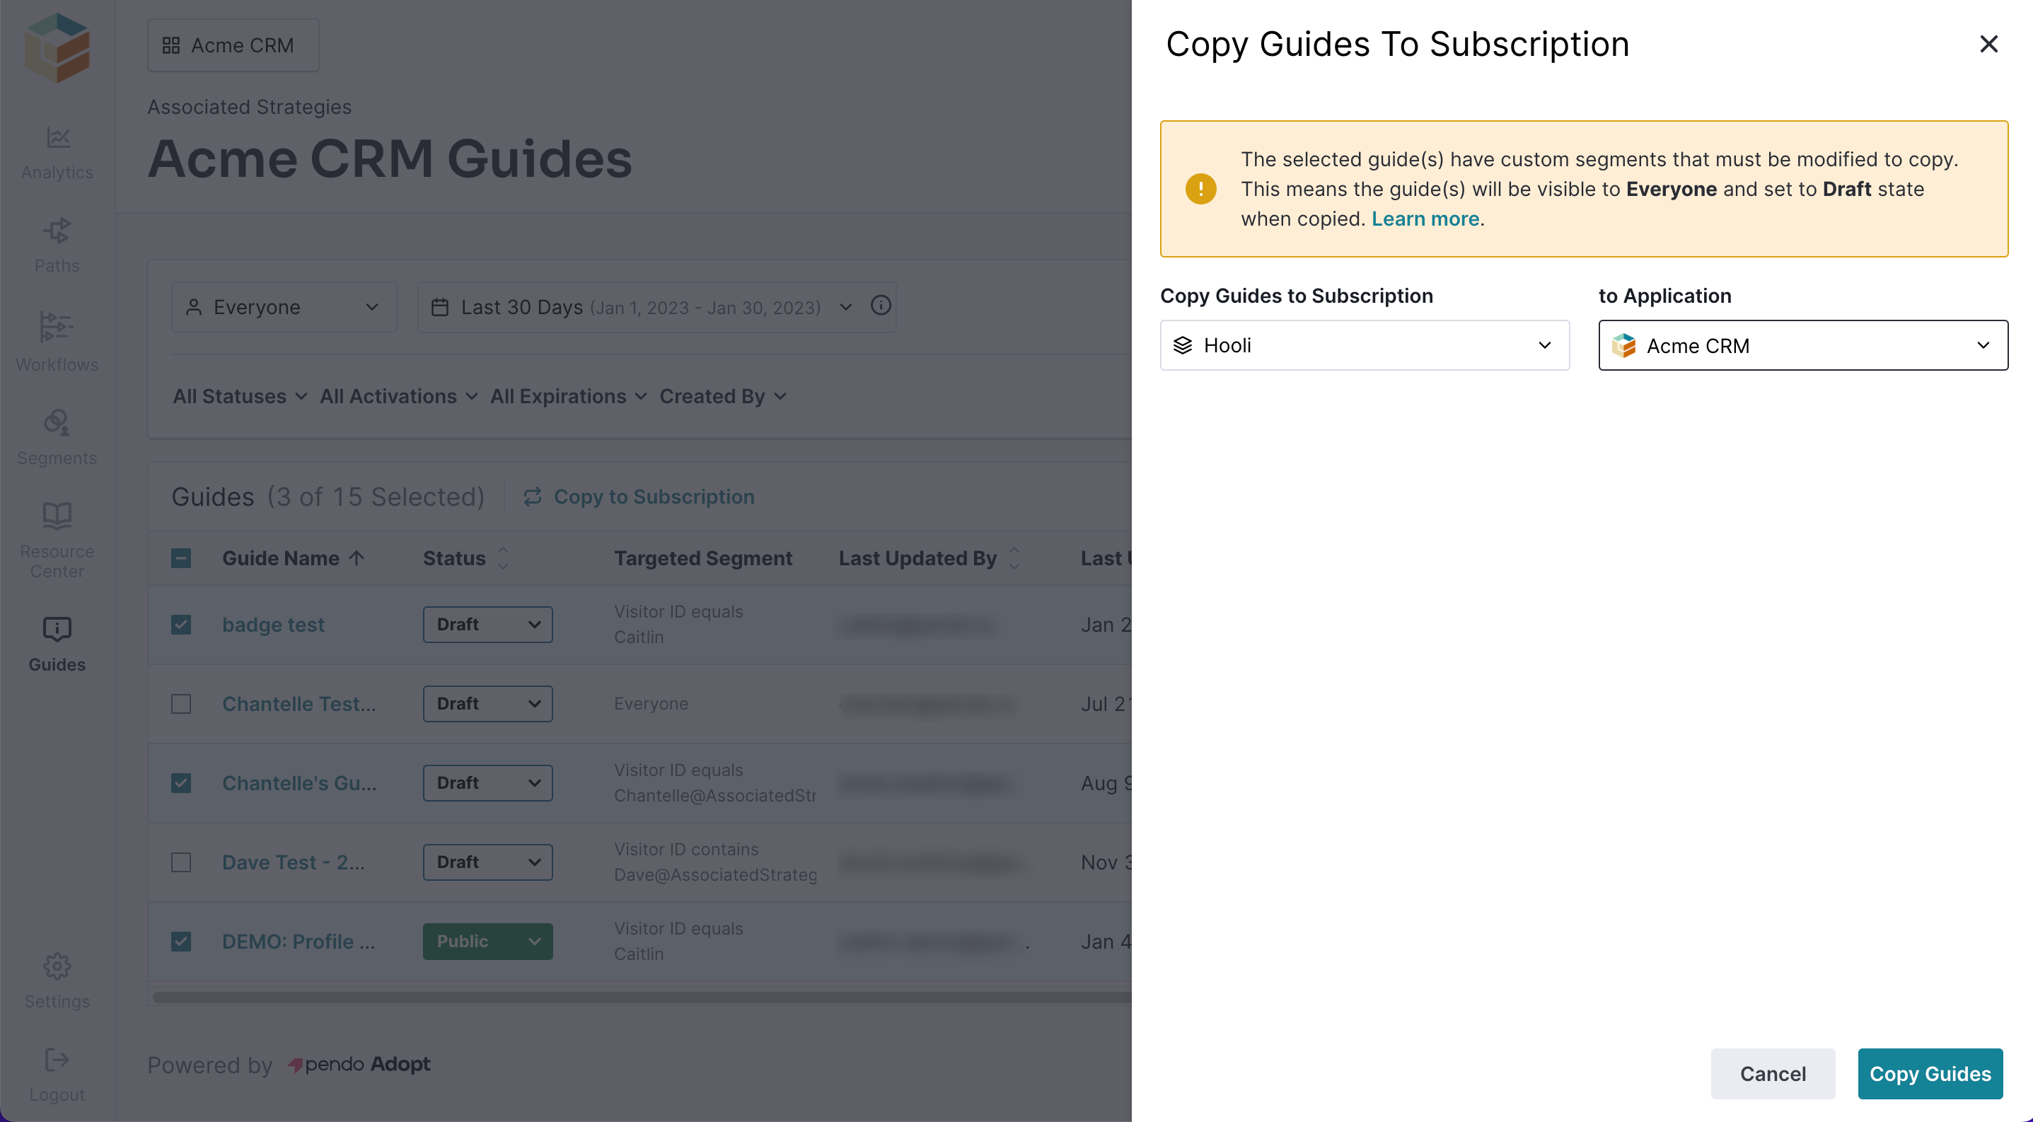The image size is (2033, 1122).
Task: Click the Acme CRM app switcher button
Action: pyautogui.click(x=233, y=46)
